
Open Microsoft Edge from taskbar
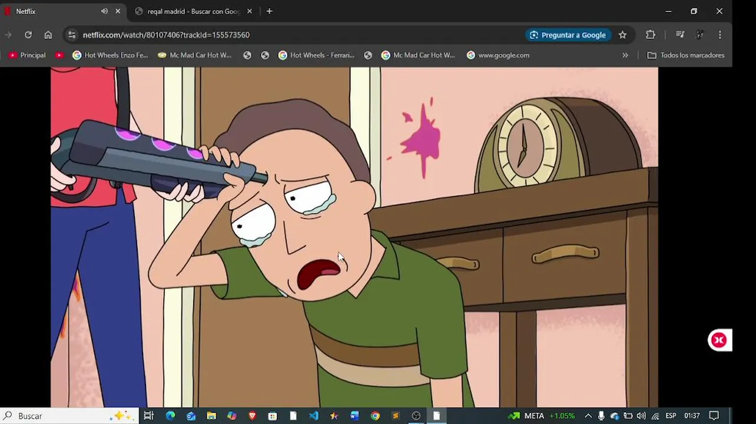point(170,416)
